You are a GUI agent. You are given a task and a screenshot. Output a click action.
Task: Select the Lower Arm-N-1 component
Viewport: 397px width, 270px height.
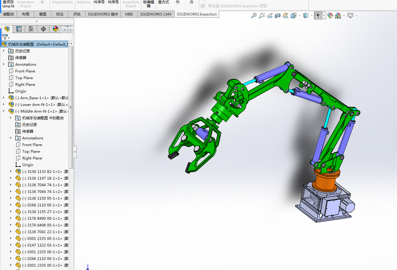pyautogui.click(x=38, y=104)
